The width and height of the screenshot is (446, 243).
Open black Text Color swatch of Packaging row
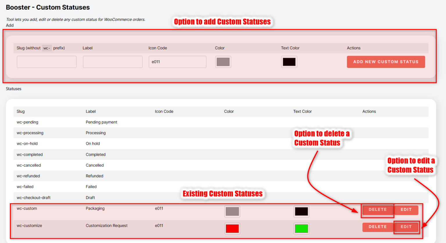[301, 211]
